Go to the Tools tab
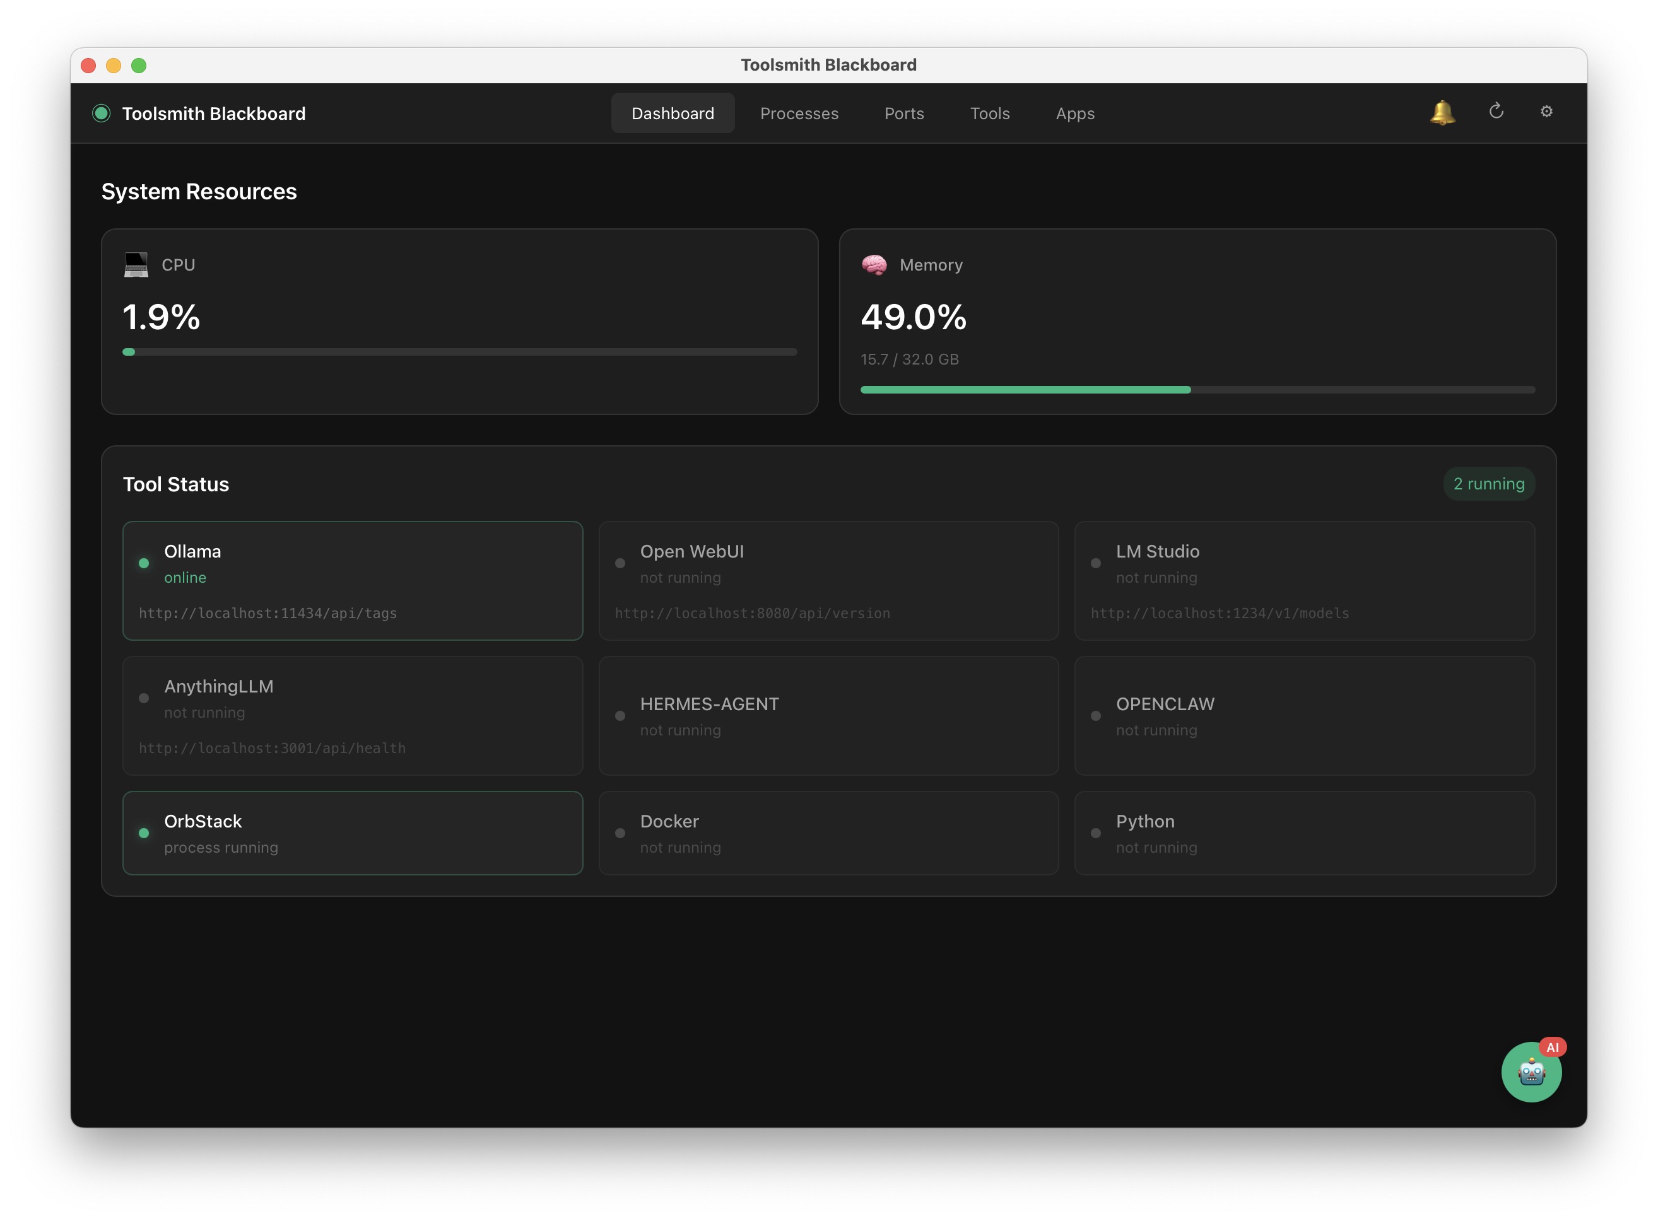 tap(990, 113)
